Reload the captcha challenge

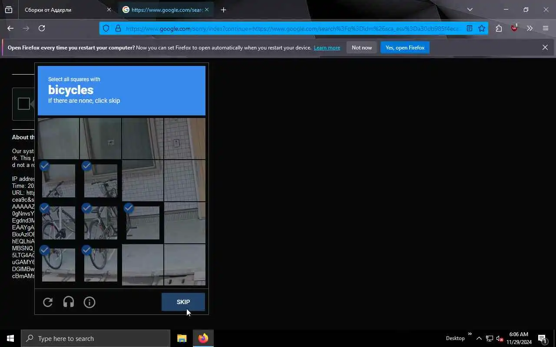(48, 302)
